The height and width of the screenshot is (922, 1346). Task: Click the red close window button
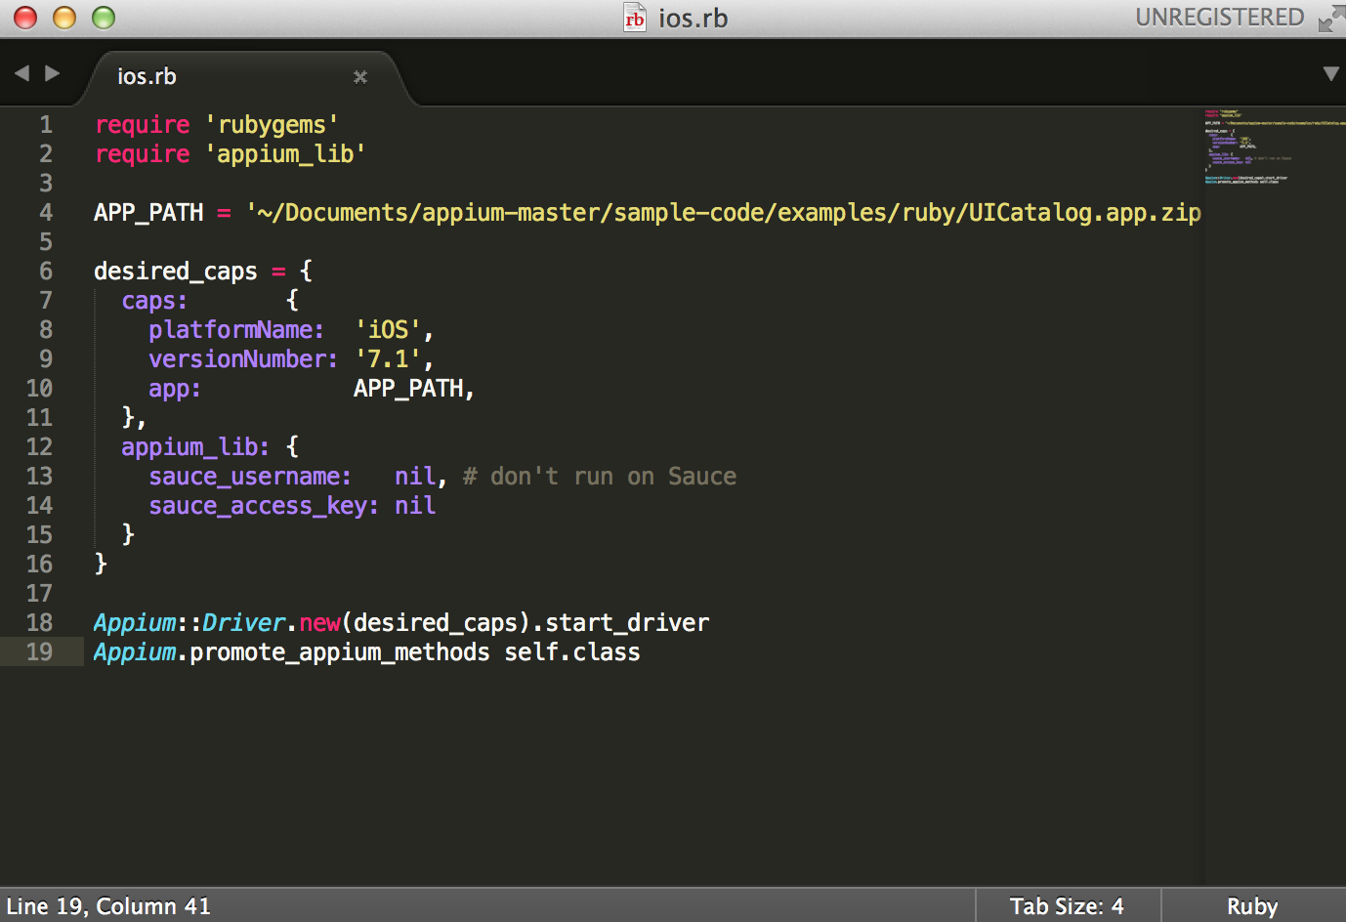tap(25, 18)
